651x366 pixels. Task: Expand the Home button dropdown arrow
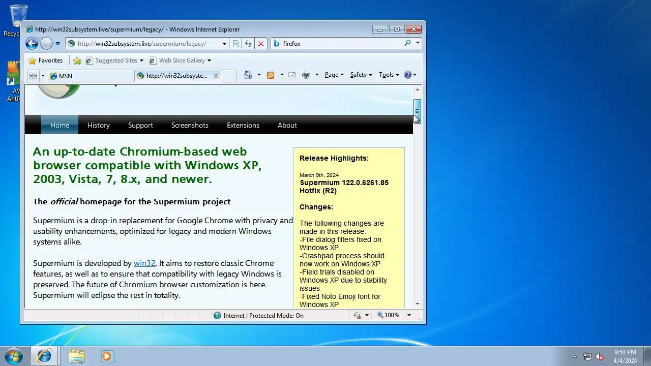pyautogui.click(x=258, y=75)
